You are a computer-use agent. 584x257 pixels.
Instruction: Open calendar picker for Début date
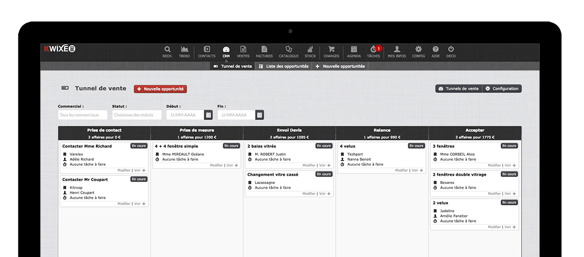[208, 115]
